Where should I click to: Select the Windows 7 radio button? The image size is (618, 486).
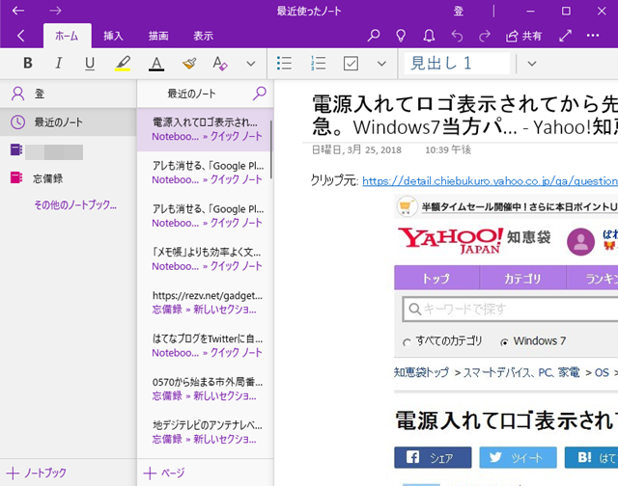click(x=504, y=342)
